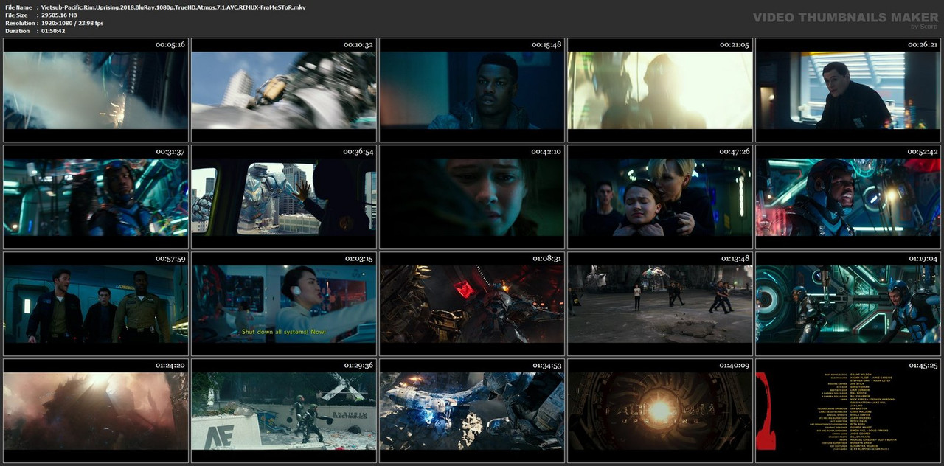Select the thumbnail at 01:24:20
Image resolution: width=944 pixels, height=466 pixels.
[x=96, y=410]
